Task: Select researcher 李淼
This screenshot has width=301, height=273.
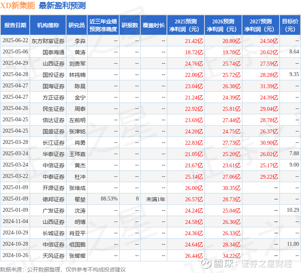Action: [x=80, y=41]
